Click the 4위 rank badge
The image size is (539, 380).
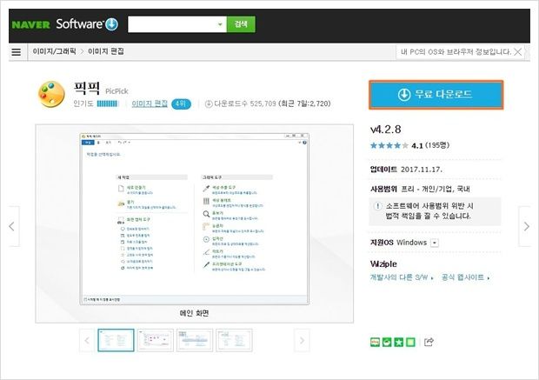181,103
